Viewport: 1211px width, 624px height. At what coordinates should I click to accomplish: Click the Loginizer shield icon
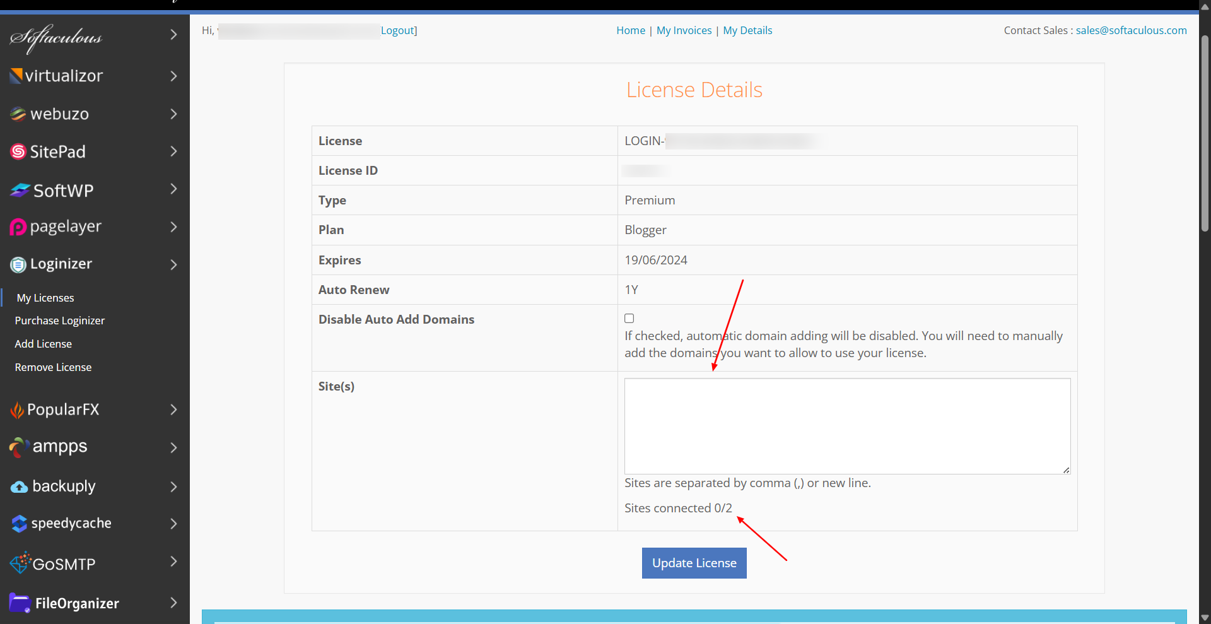point(18,264)
